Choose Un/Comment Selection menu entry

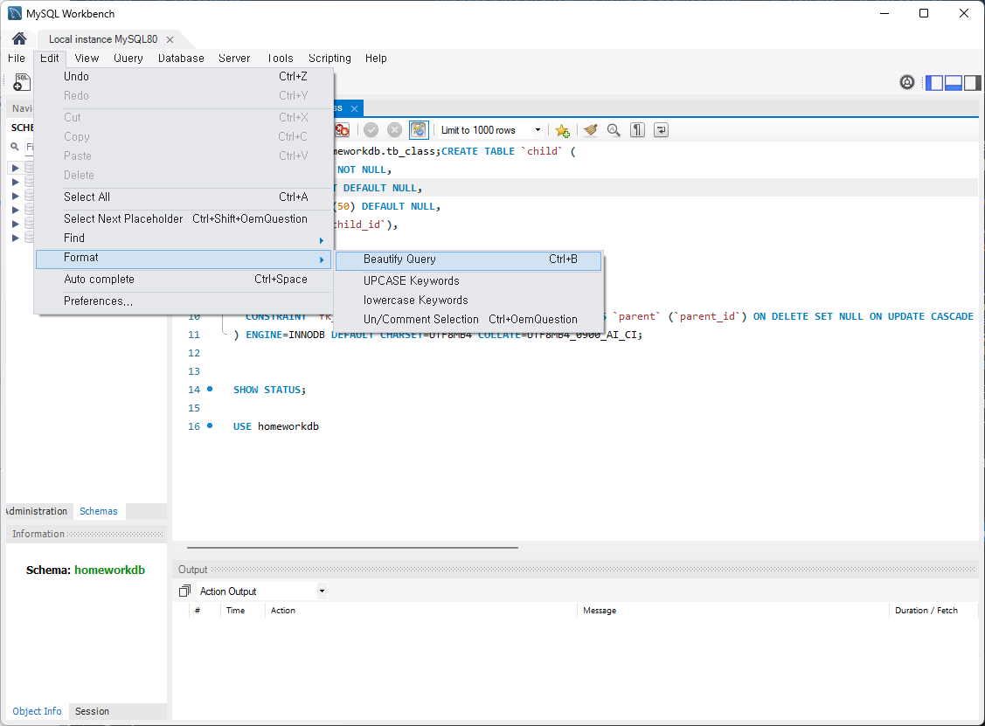tap(468, 320)
